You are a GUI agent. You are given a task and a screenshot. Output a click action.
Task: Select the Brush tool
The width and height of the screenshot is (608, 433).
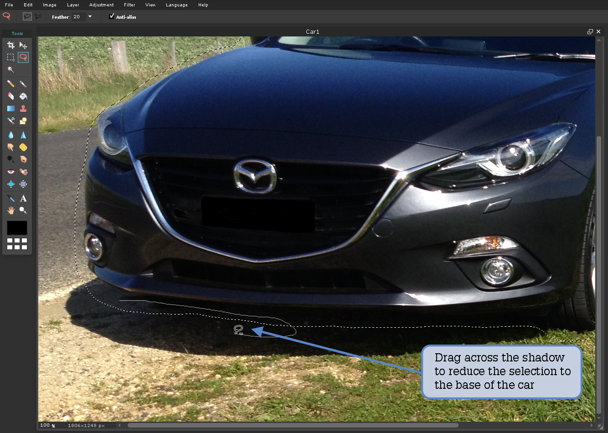(x=23, y=84)
